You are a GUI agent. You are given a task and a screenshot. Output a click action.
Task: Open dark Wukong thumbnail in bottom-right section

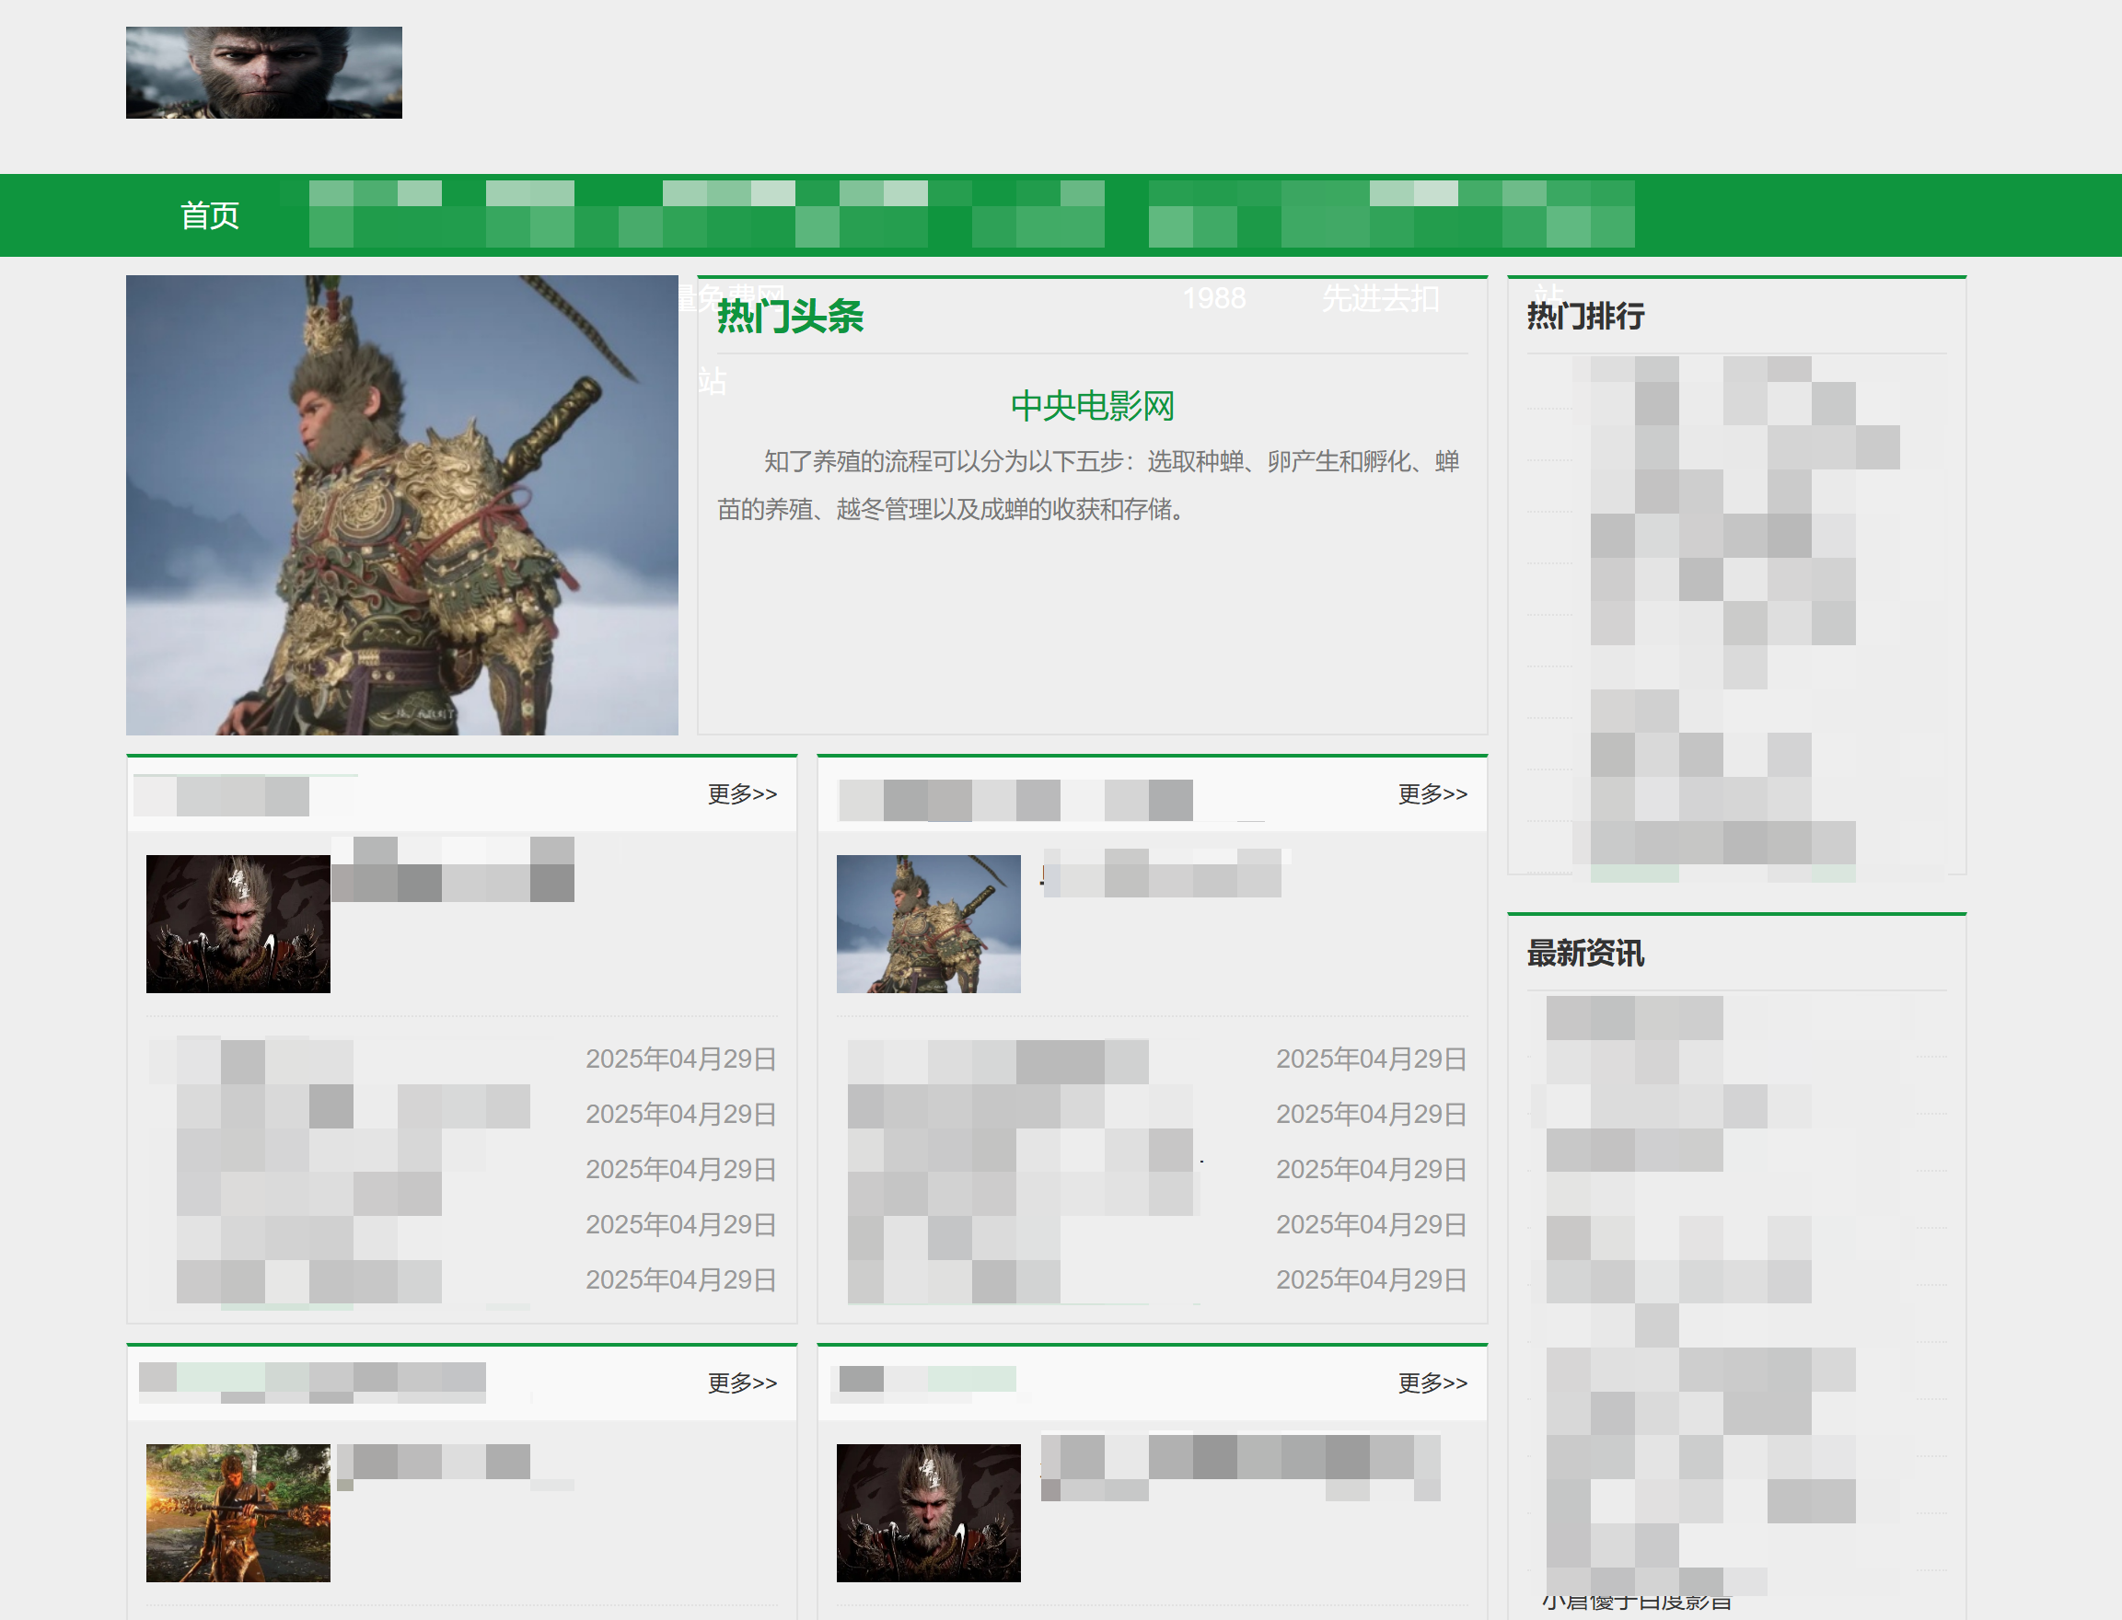tap(928, 1512)
